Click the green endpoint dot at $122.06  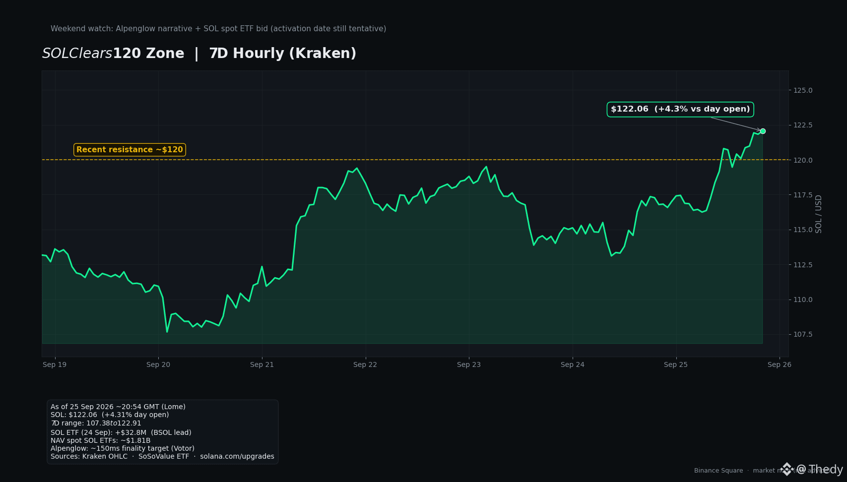pos(763,131)
